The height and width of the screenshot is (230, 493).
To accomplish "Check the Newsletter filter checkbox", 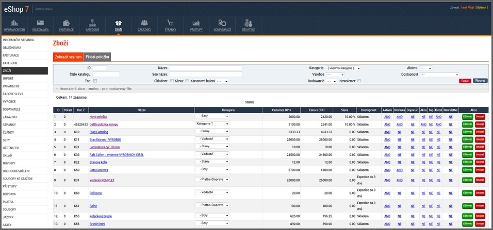I will pos(359,81).
